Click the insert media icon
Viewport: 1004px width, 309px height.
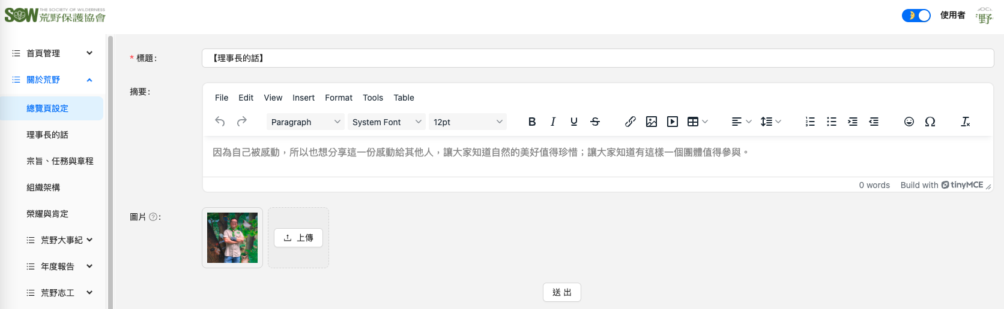pos(673,122)
